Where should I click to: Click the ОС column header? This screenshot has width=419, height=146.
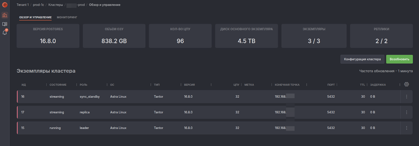(112, 85)
